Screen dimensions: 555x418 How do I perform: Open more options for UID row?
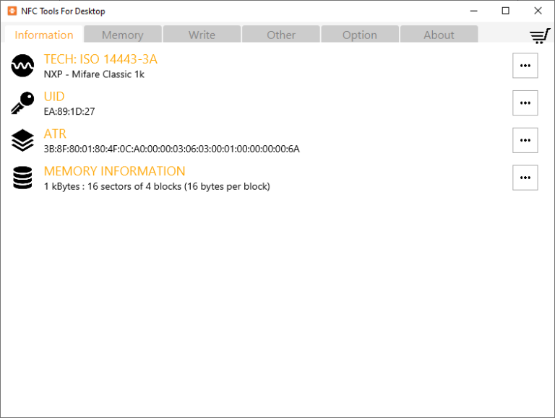(x=525, y=103)
